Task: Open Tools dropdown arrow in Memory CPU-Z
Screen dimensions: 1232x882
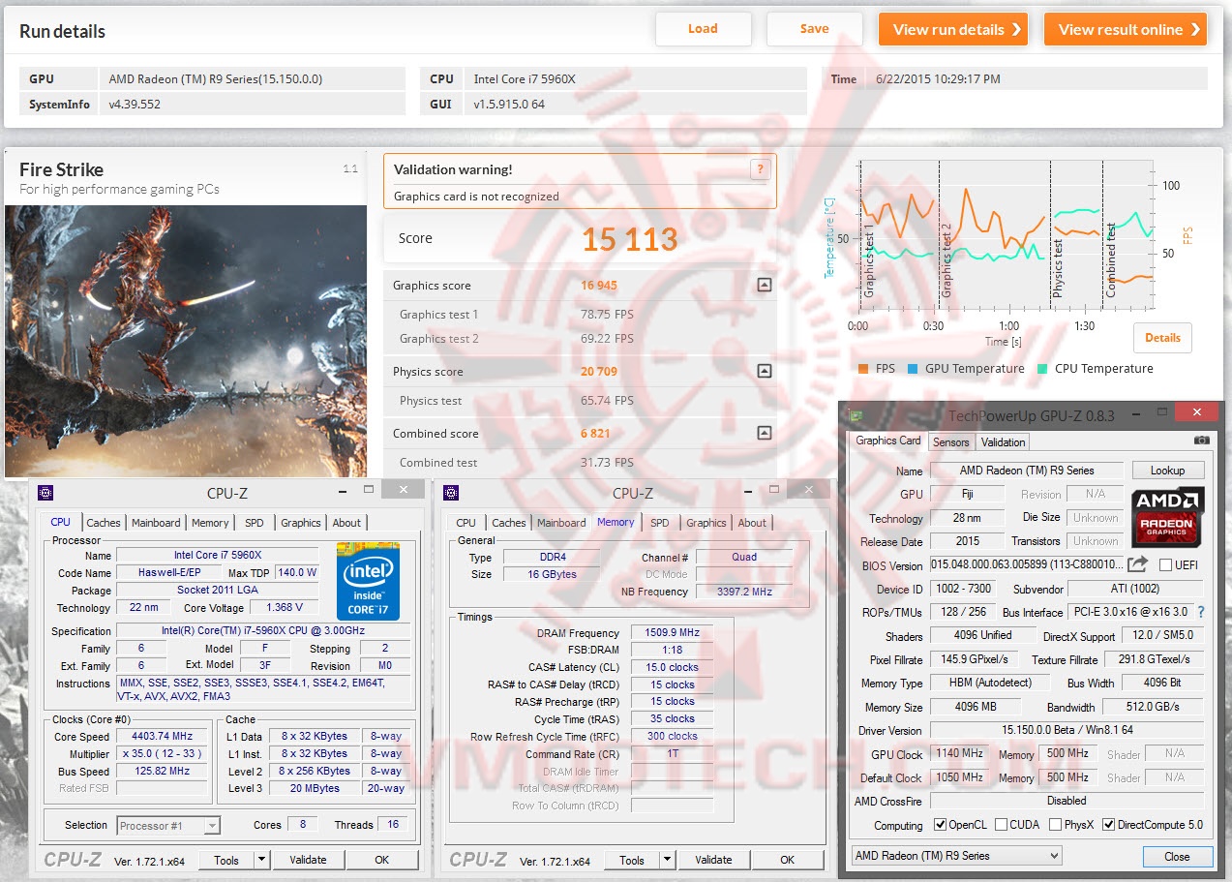Action: click(x=667, y=860)
